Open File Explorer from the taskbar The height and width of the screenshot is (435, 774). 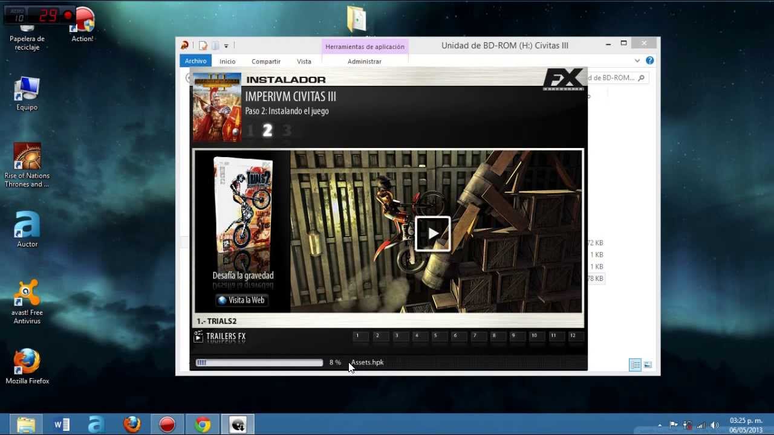click(x=26, y=425)
